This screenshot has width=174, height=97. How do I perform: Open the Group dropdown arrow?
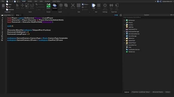coord(89,5)
